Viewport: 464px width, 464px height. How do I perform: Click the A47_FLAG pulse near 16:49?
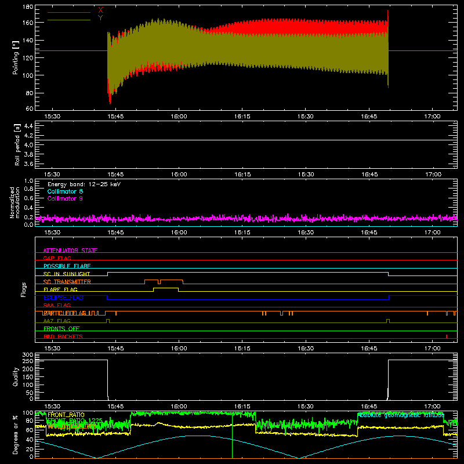(x=388, y=321)
